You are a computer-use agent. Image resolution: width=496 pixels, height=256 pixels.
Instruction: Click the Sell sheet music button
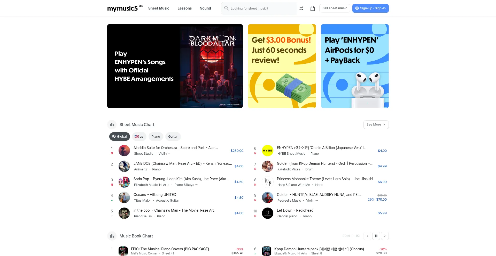(335, 8)
